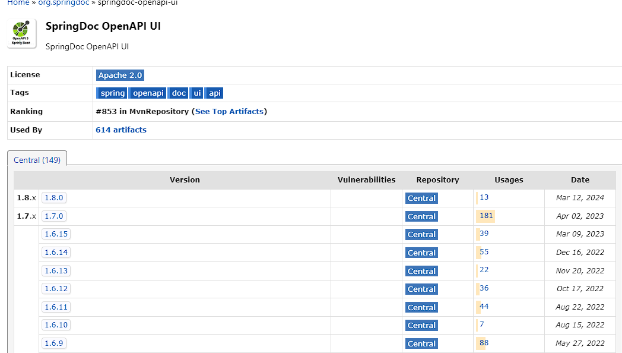This screenshot has width=622, height=353.
Task: Open the 13 usages link
Action: click(x=484, y=197)
